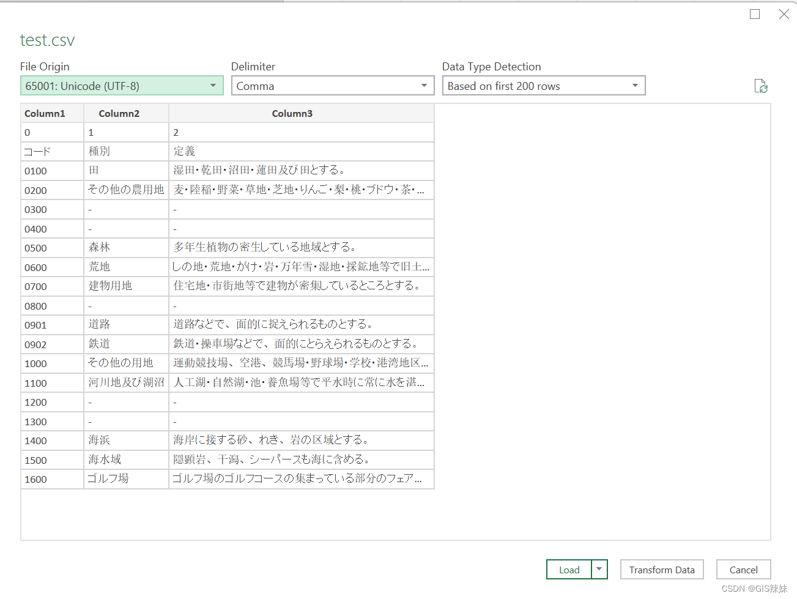The height and width of the screenshot is (599, 797).
Task: Click the cell with code 0200
Action: [52, 190]
